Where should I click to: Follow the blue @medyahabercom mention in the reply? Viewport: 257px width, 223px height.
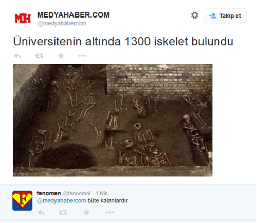point(61,201)
